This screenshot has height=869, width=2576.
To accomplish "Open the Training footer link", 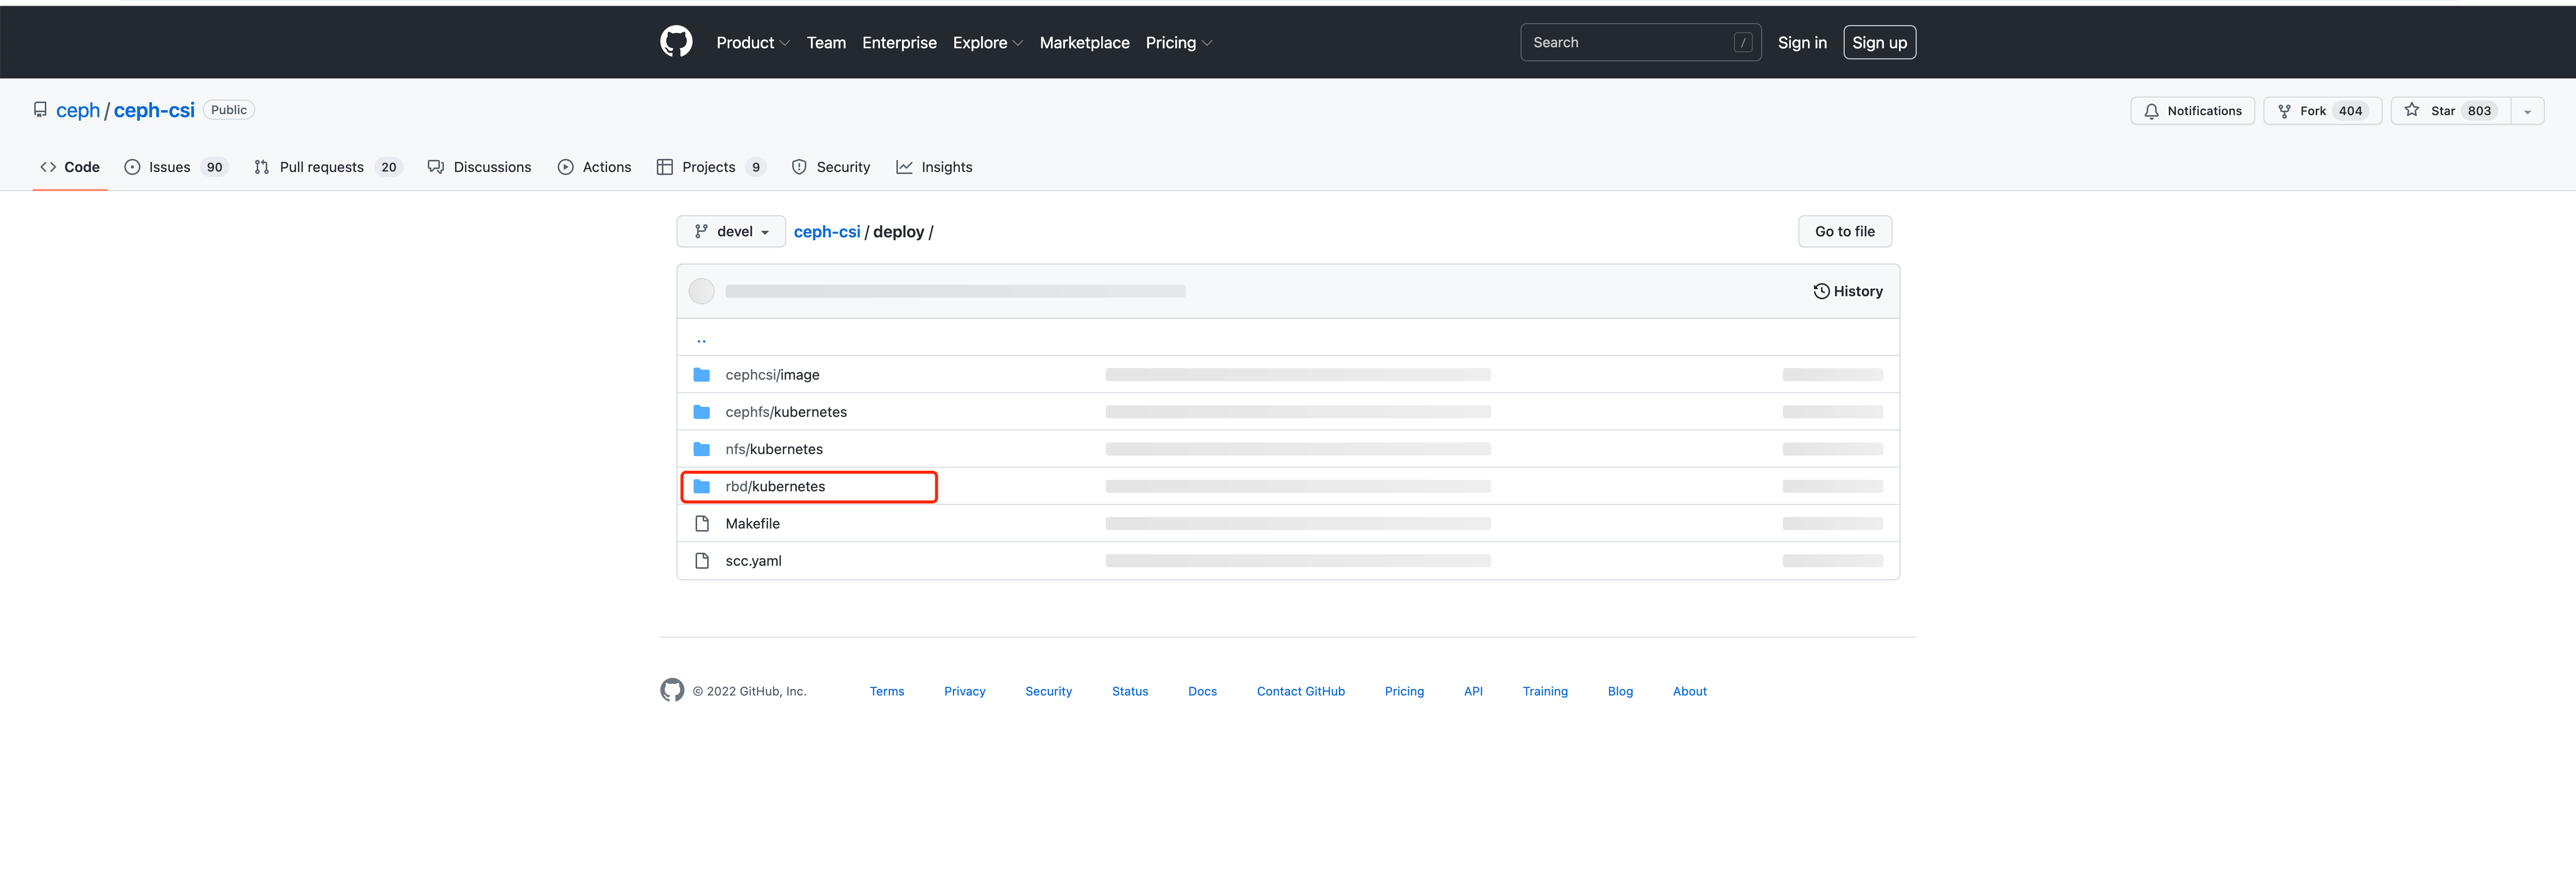I will click(x=1545, y=691).
